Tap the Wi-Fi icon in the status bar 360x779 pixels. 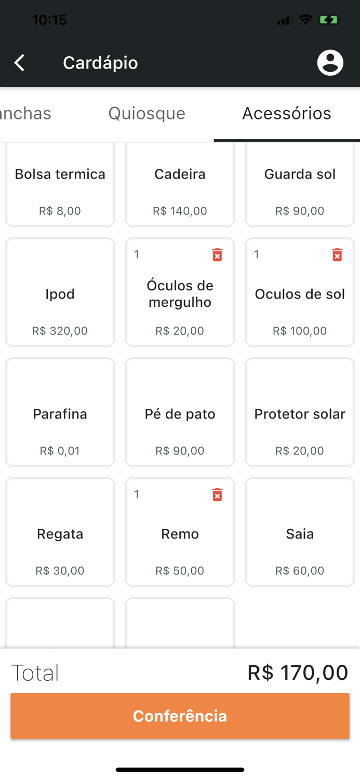(305, 20)
